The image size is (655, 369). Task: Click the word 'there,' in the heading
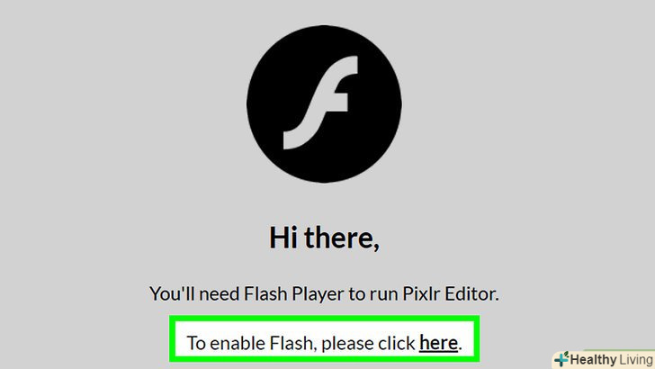click(x=341, y=238)
